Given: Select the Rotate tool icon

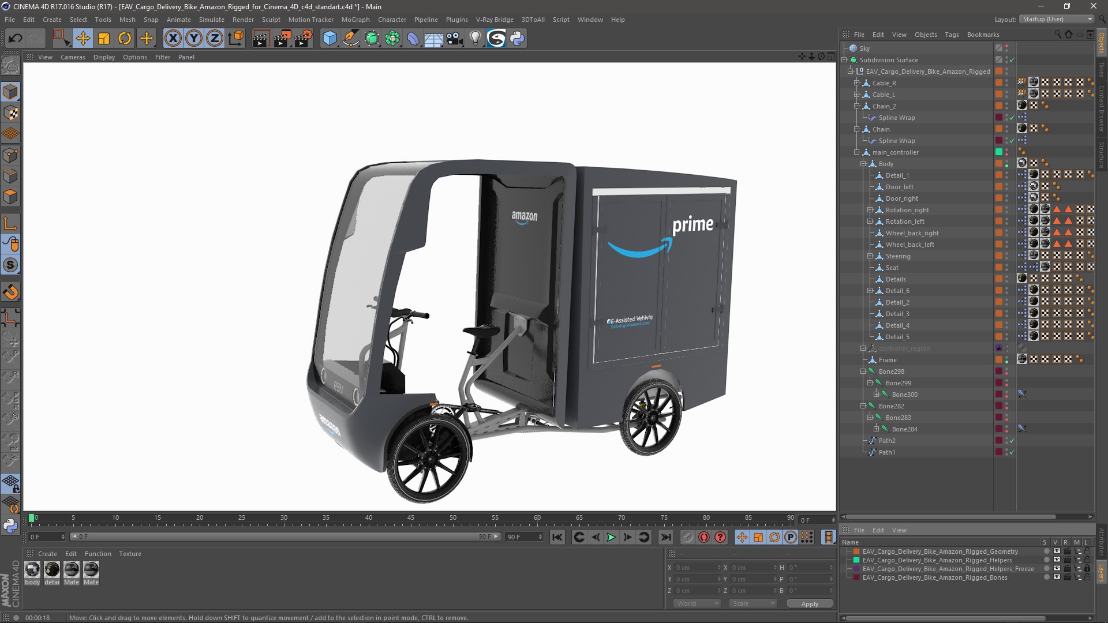Looking at the screenshot, I should coord(125,39).
